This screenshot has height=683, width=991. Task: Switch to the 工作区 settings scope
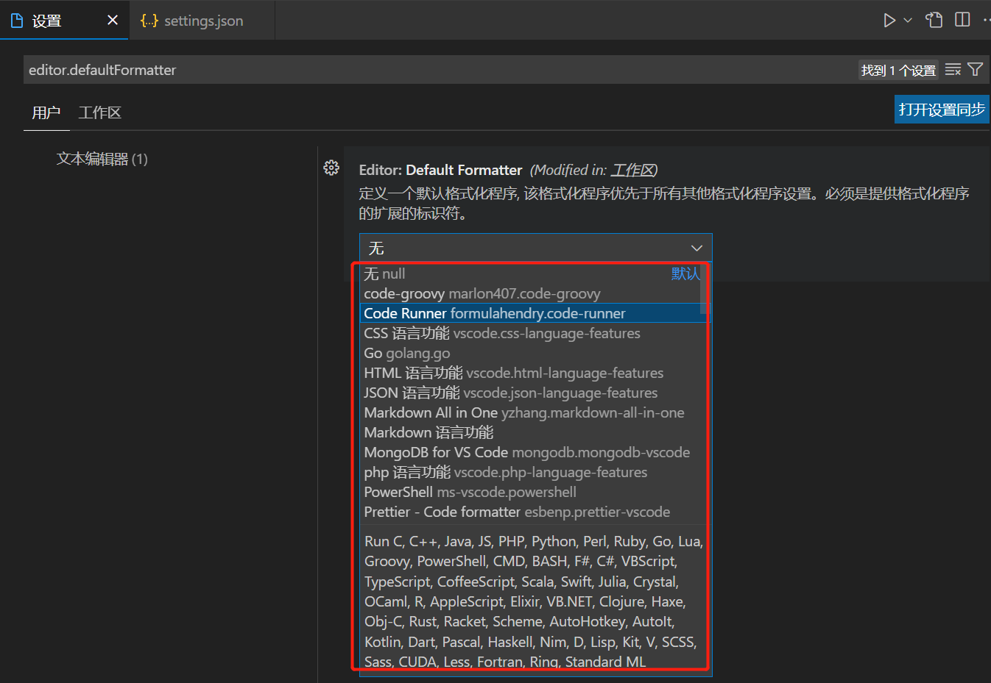tap(99, 112)
